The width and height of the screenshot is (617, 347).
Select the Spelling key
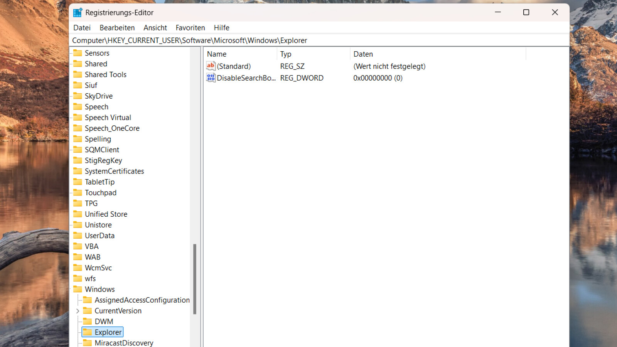pos(98,139)
